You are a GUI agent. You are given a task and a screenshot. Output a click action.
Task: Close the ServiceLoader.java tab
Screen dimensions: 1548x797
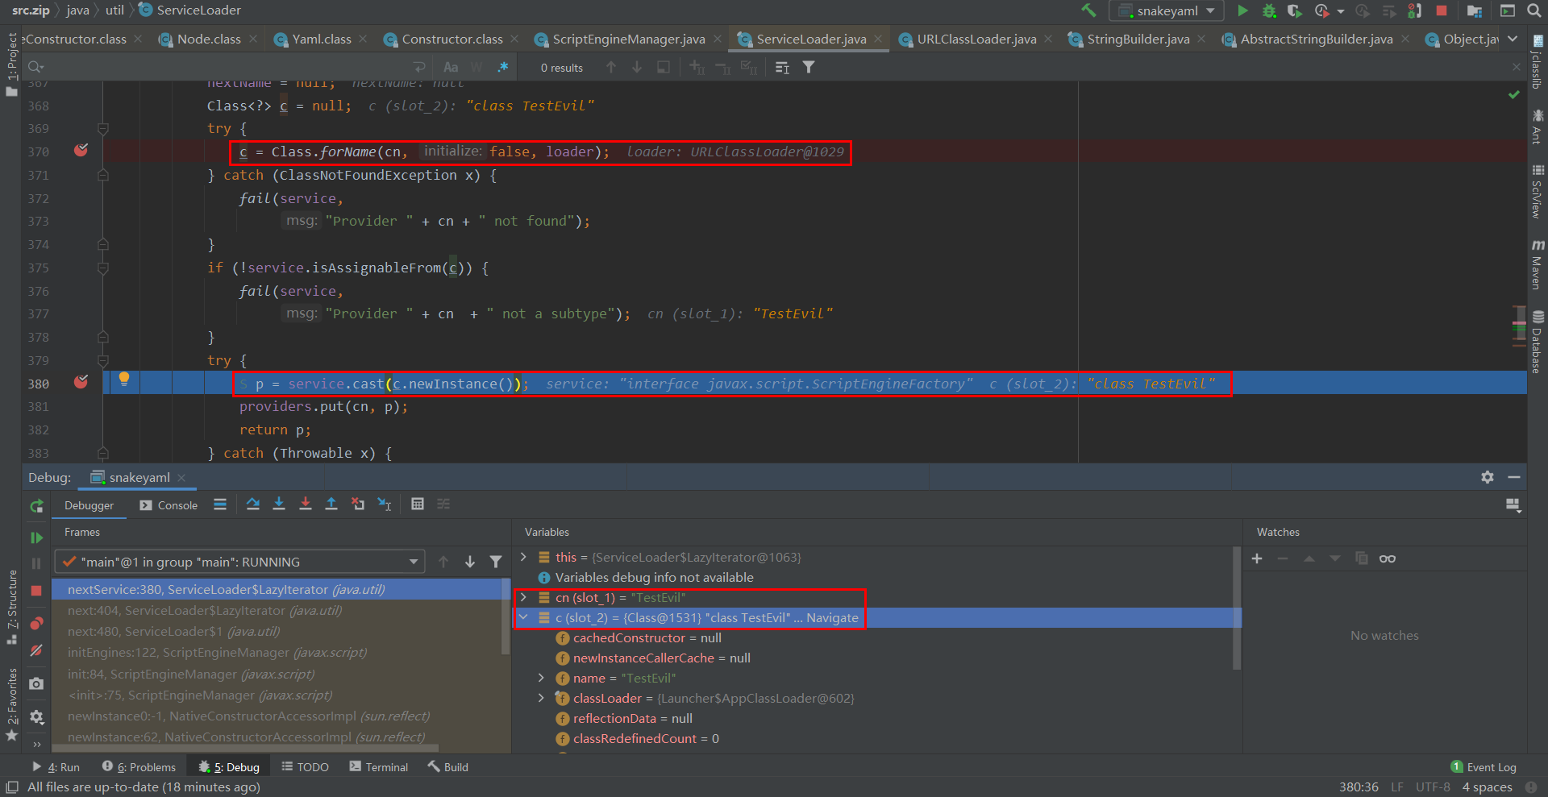[878, 39]
